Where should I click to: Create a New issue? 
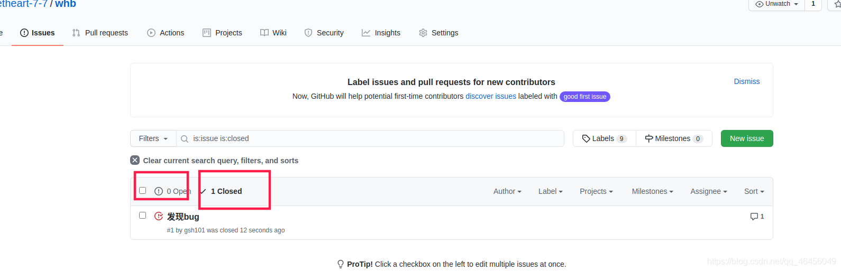pyautogui.click(x=747, y=138)
